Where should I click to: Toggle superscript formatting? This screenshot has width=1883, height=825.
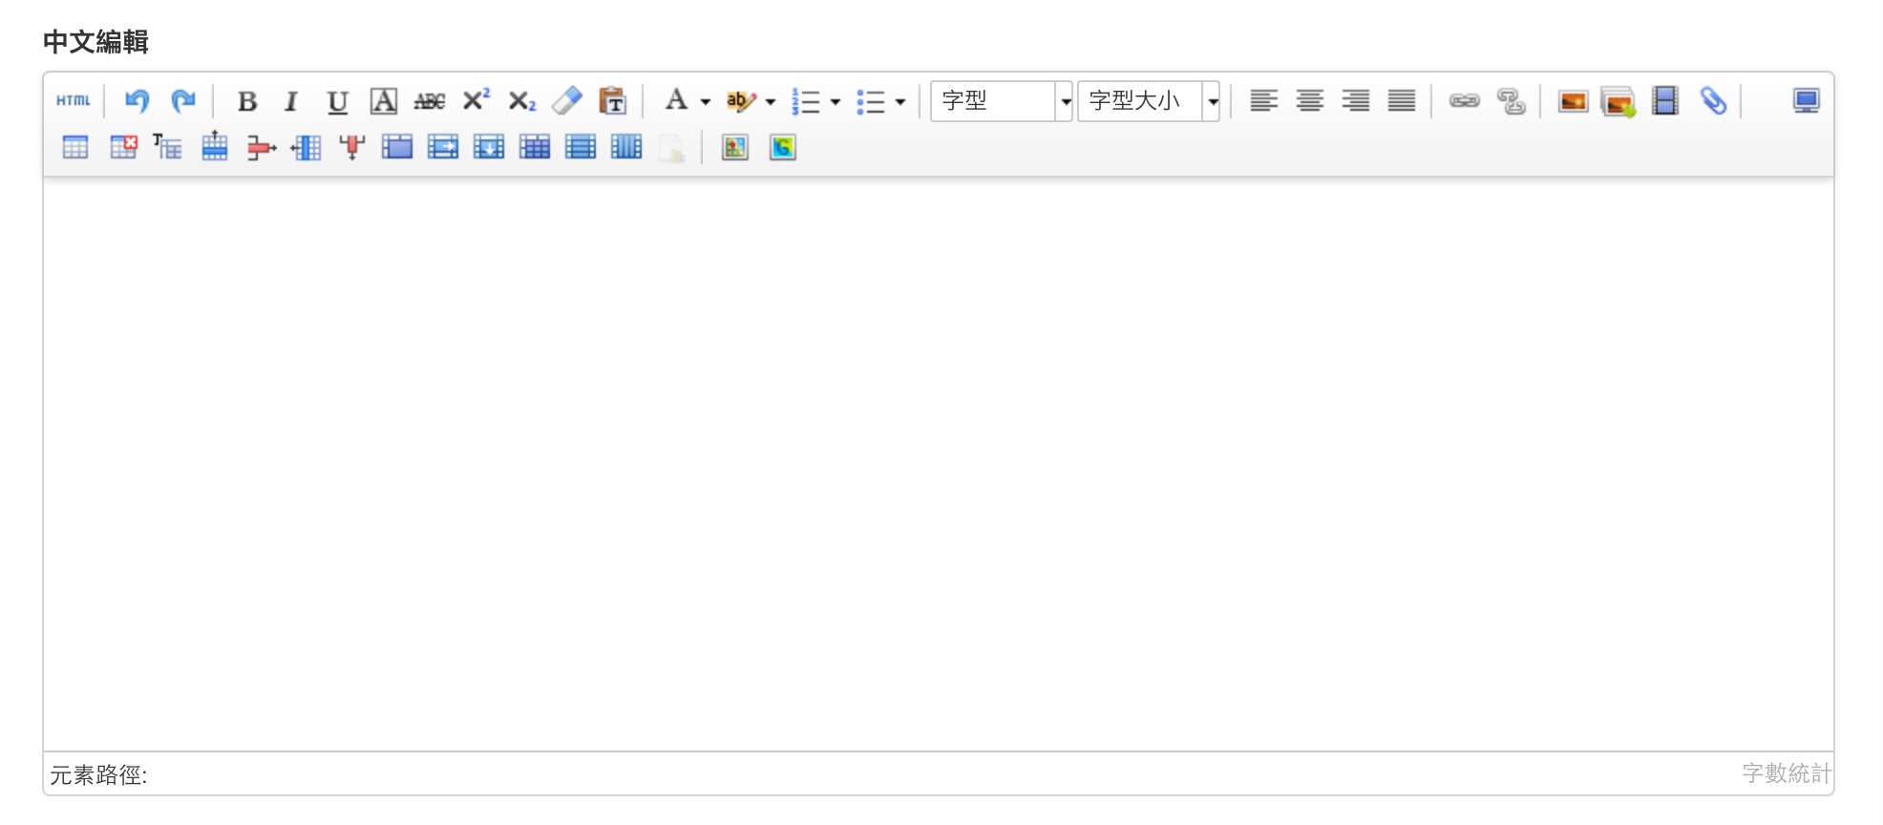[476, 100]
